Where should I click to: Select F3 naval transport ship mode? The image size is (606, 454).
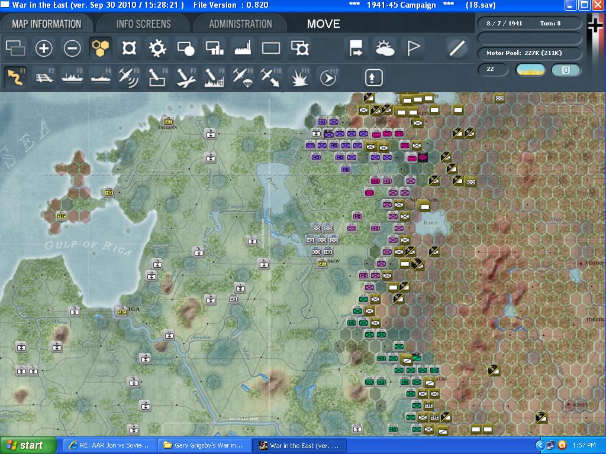click(x=72, y=77)
